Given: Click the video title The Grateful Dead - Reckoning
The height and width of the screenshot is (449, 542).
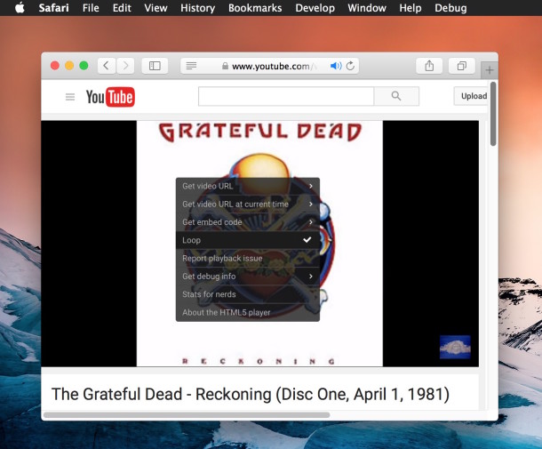Looking at the screenshot, I should 251,395.
